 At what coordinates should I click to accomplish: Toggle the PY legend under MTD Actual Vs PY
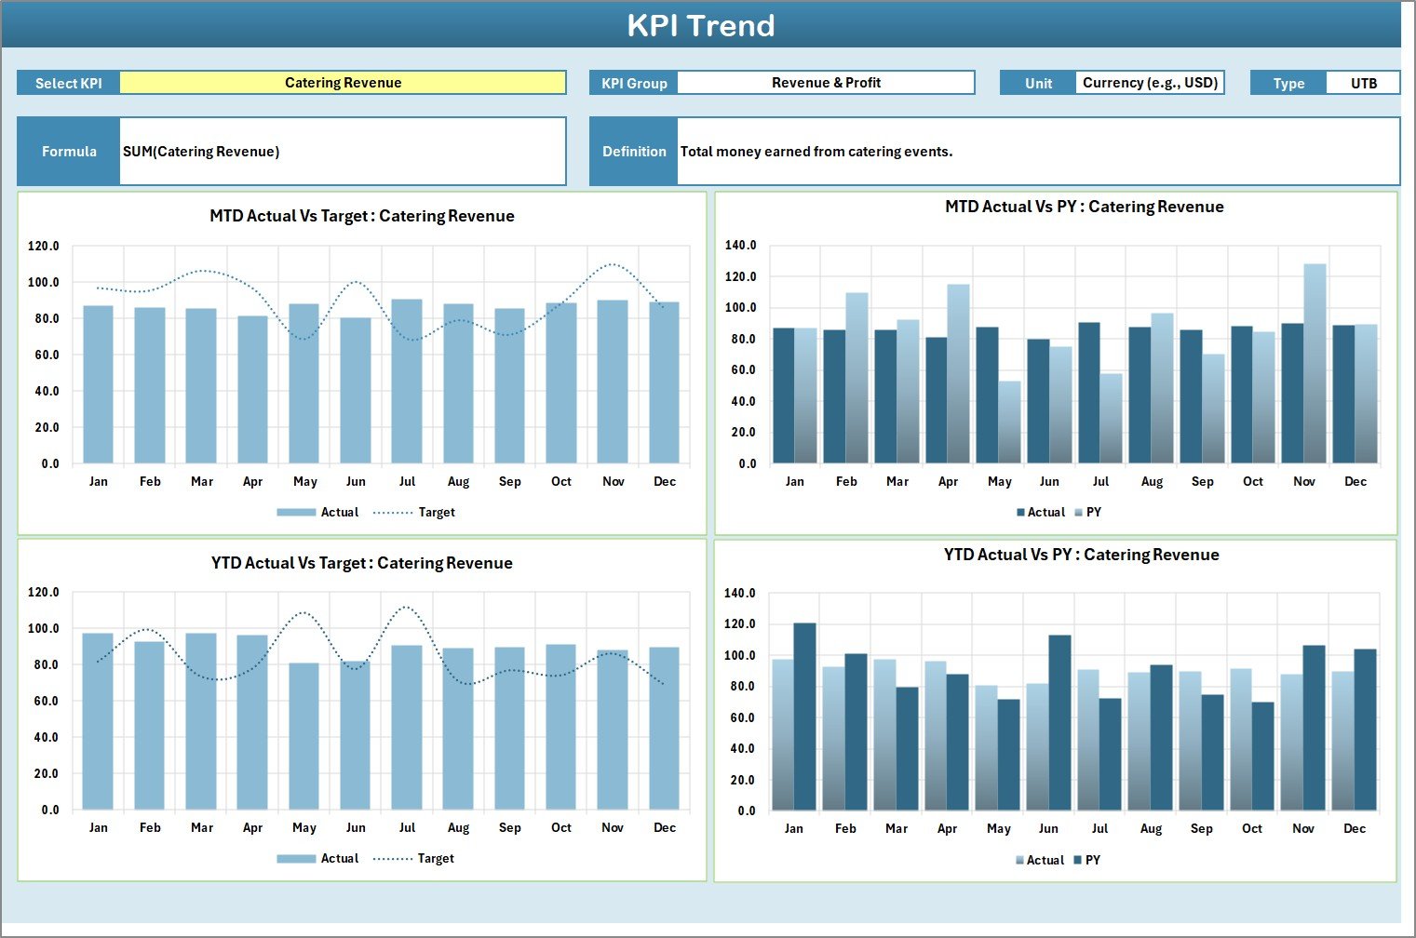pos(1094,512)
